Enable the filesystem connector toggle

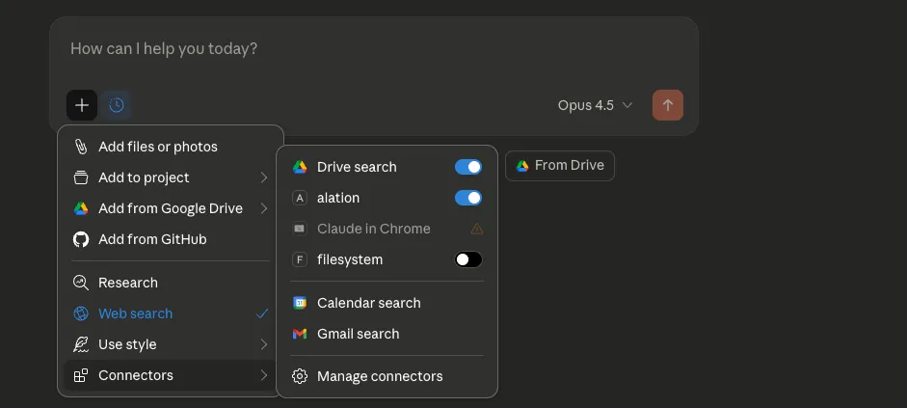point(468,259)
